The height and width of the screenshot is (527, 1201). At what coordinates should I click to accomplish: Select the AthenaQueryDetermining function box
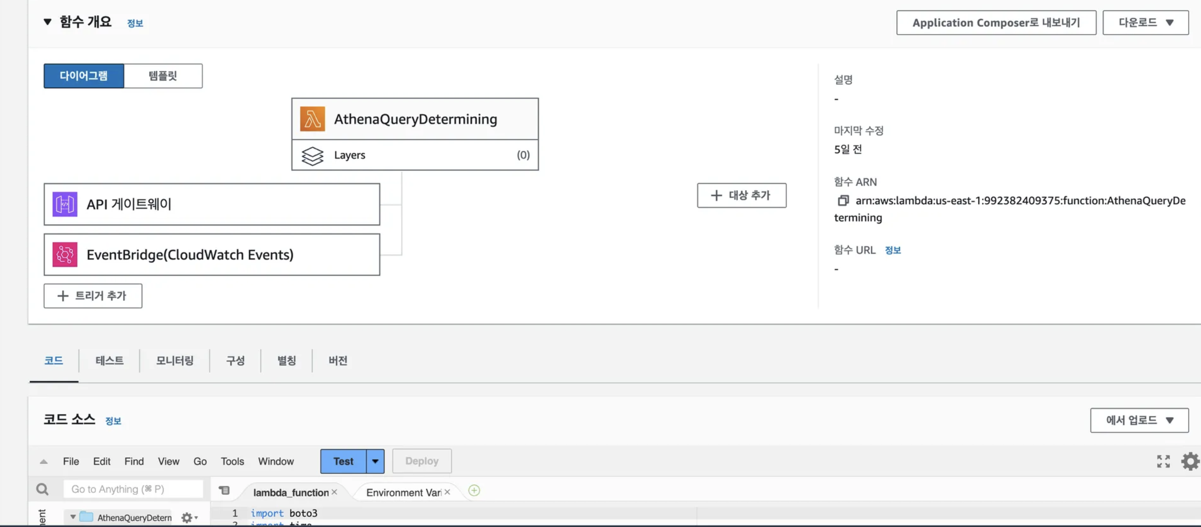(415, 119)
